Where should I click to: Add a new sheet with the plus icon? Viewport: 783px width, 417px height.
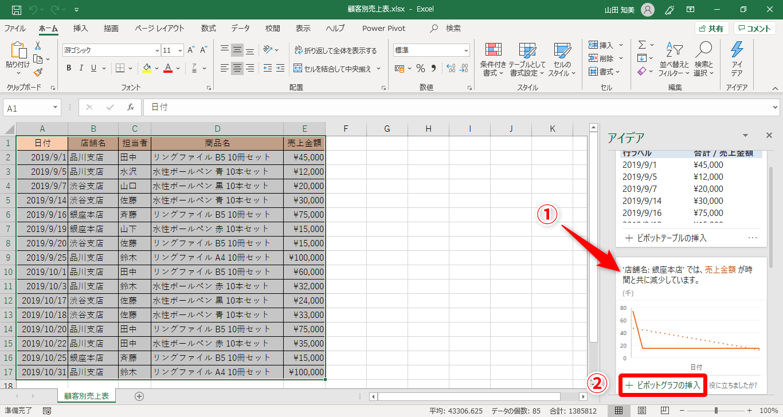click(x=139, y=396)
